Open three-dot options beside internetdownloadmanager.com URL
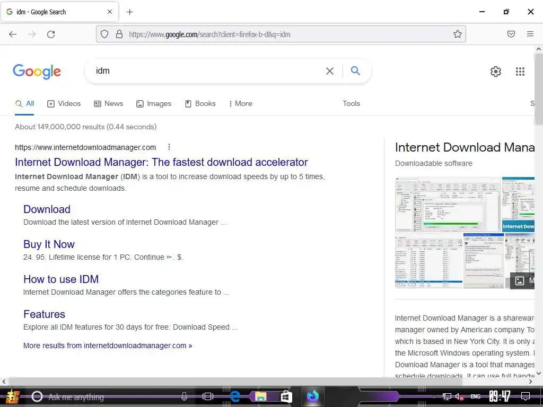Screen dimensions: 543x407 coord(169,147)
